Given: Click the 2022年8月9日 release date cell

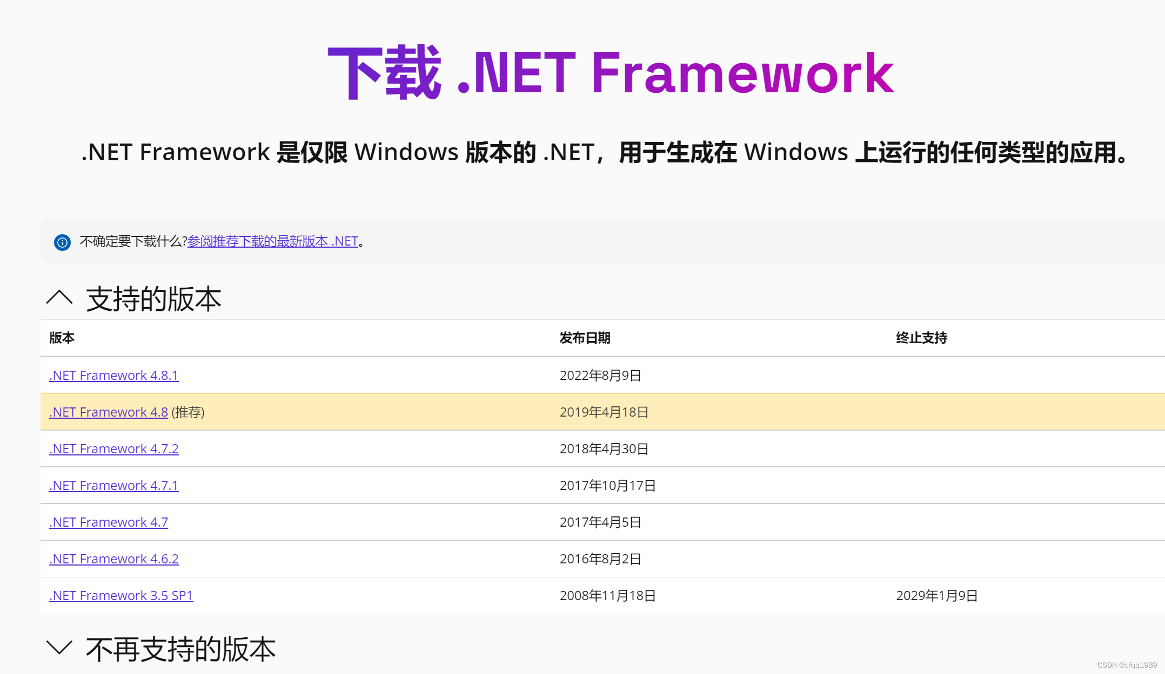Looking at the screenshot, I should (x=600, y=375).
